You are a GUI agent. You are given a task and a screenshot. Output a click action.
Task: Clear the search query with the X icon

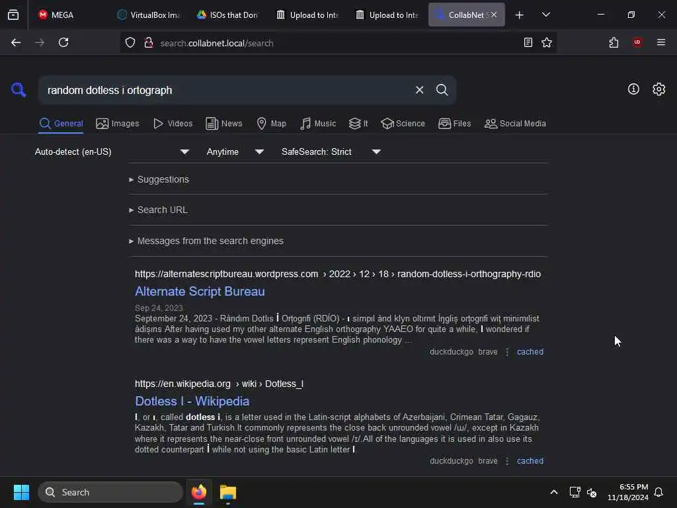coord(419,90)
